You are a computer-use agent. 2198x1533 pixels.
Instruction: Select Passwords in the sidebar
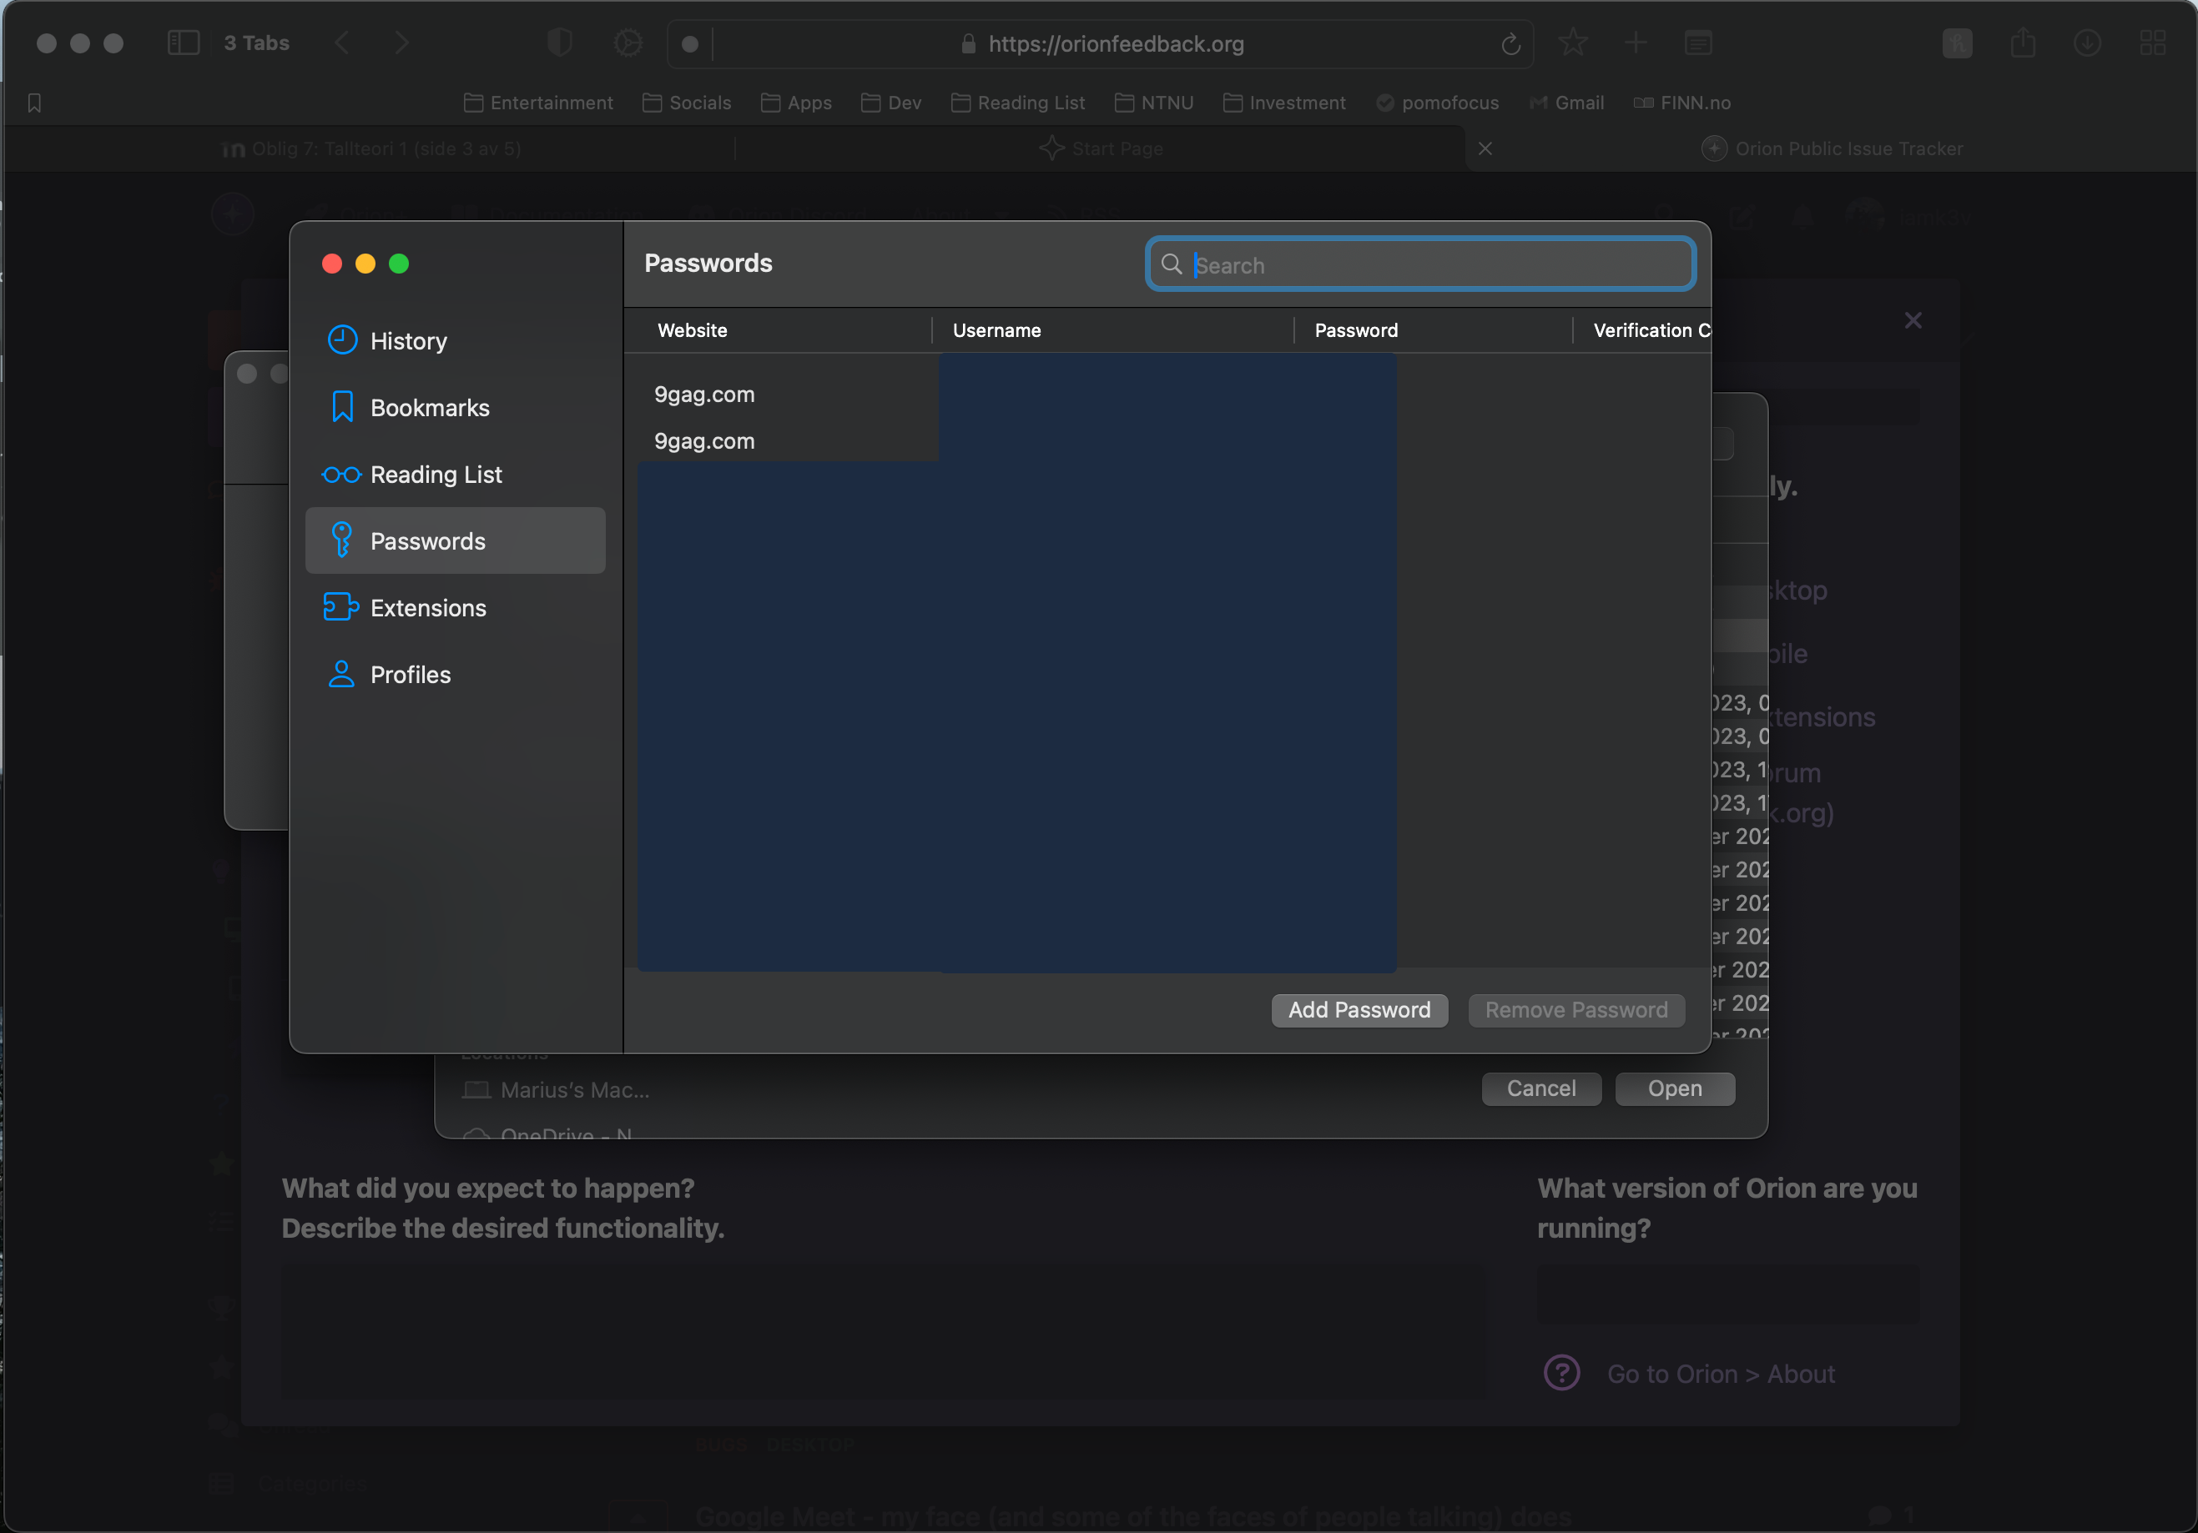pos(455,540)
